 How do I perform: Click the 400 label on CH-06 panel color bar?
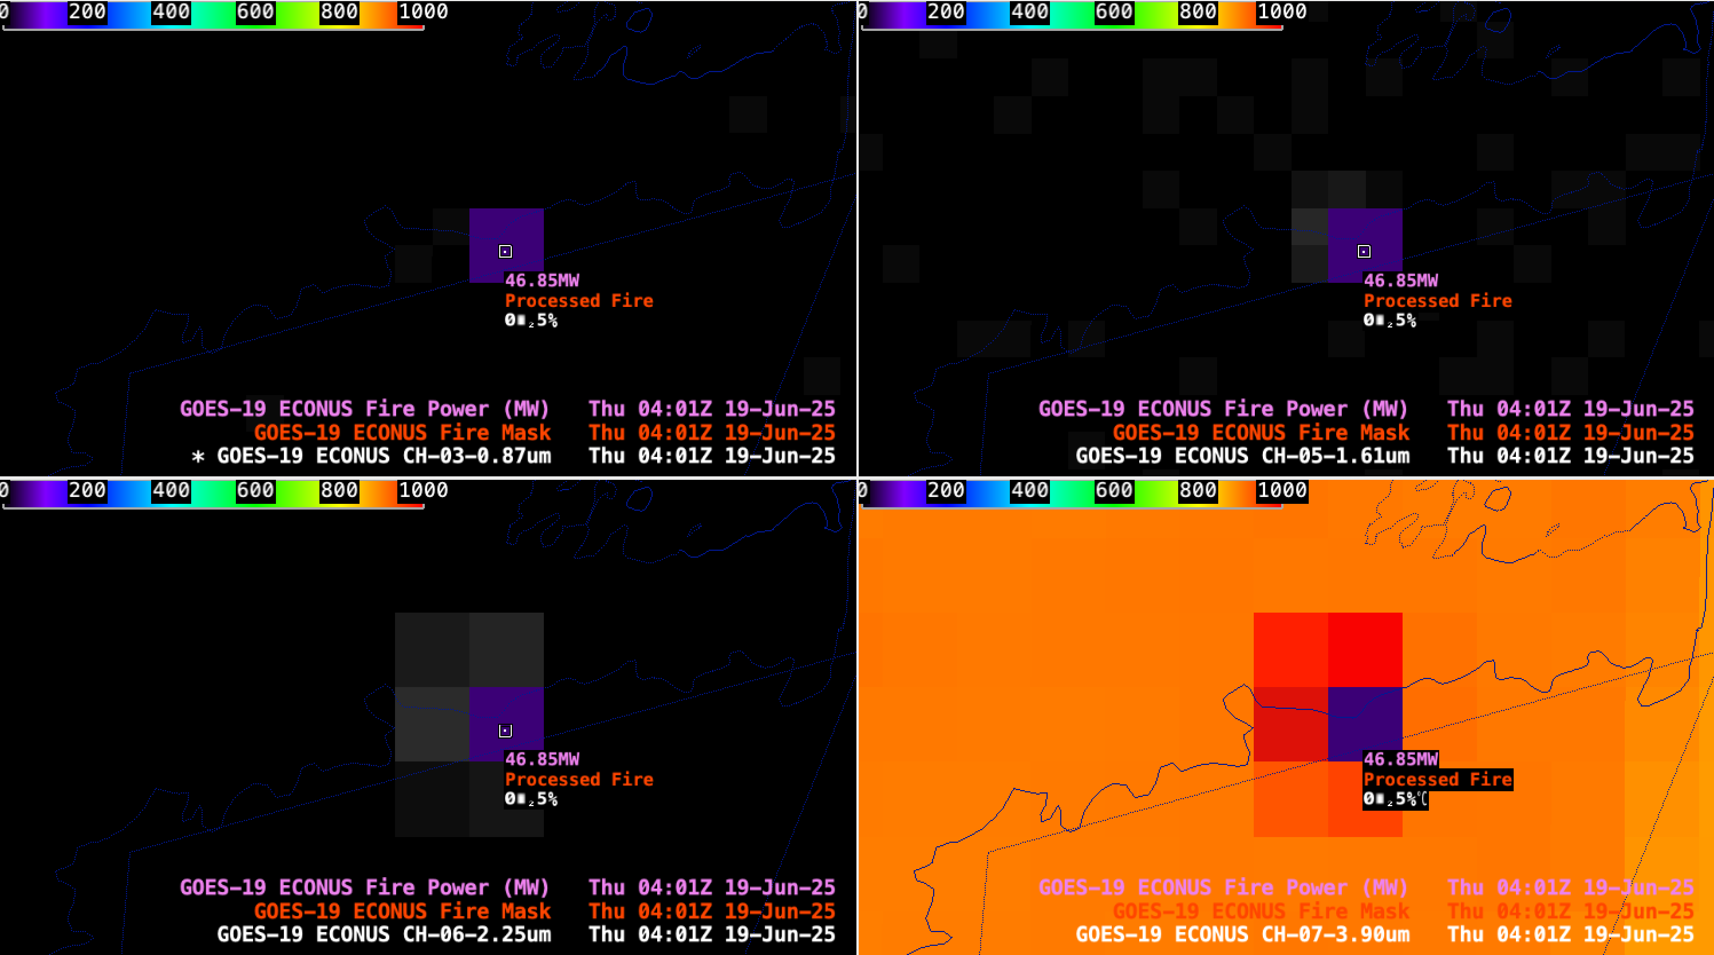pos(171,491)
